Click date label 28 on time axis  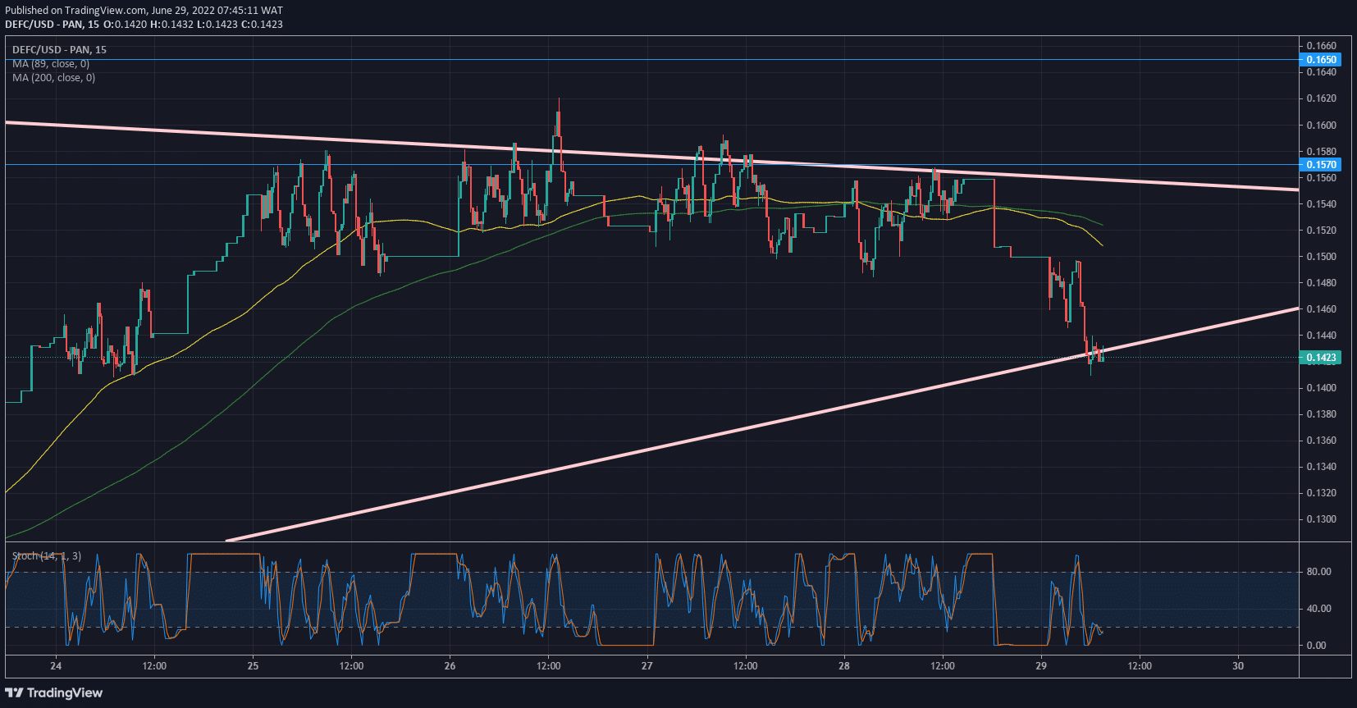[843, 666]
